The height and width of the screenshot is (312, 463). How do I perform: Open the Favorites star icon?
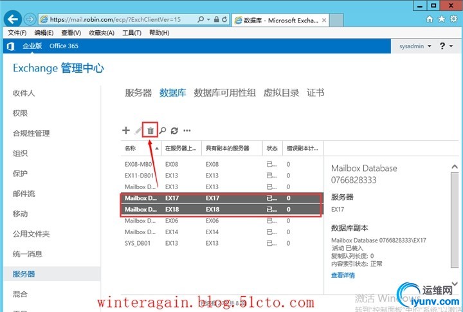(441, 19)
